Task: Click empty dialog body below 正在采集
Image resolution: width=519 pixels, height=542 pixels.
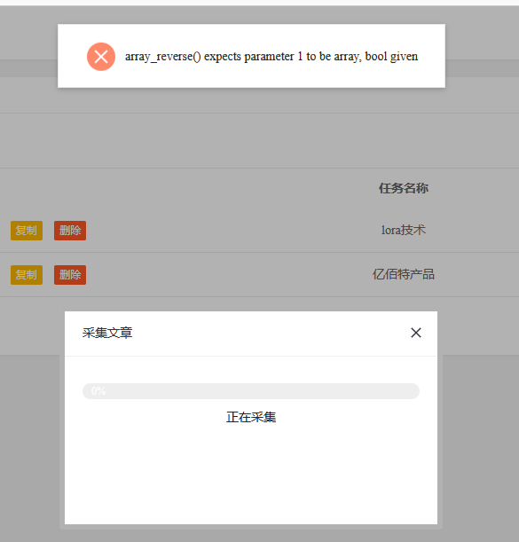Action: tap(251, 477)
